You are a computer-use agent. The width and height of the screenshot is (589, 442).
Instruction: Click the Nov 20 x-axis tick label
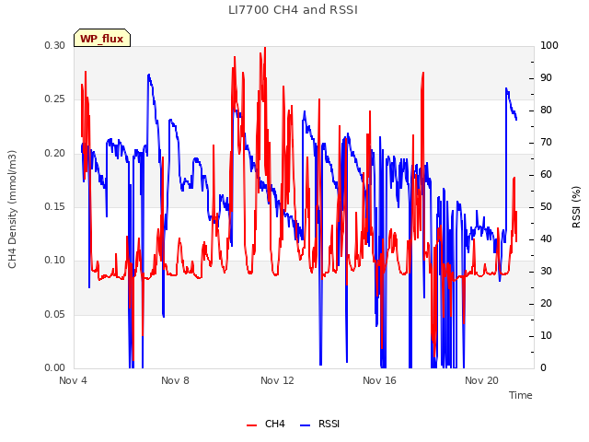pos(481,380)
